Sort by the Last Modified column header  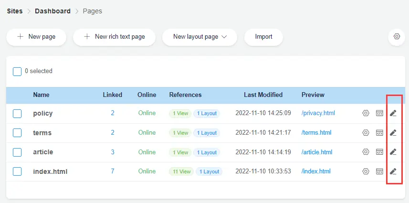263,95
